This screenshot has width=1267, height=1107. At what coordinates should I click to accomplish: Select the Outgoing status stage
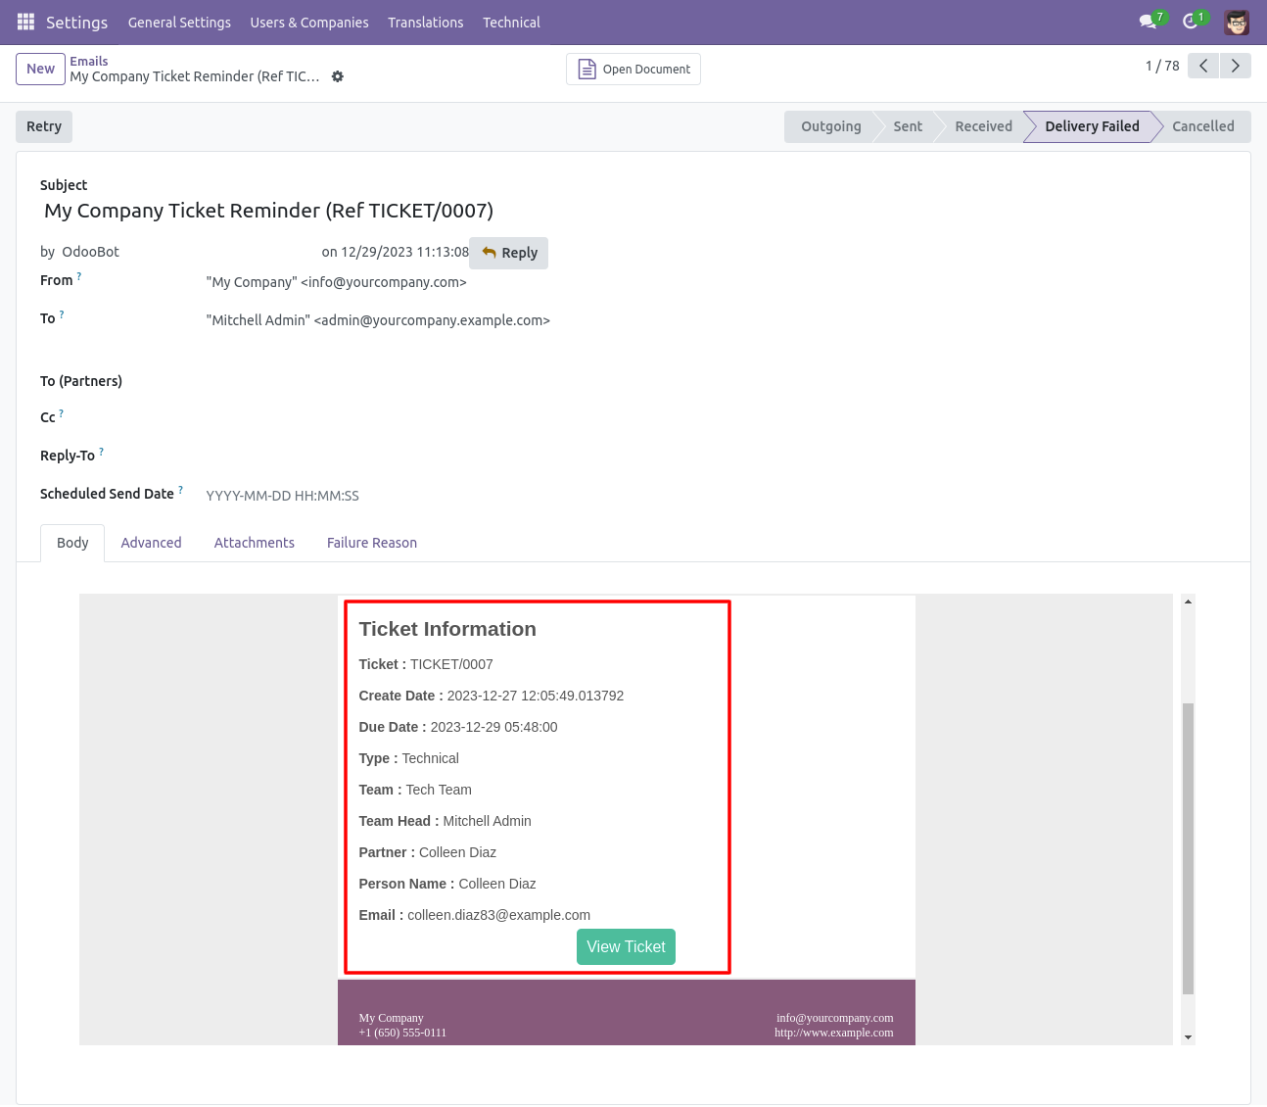tap(830, 126)
